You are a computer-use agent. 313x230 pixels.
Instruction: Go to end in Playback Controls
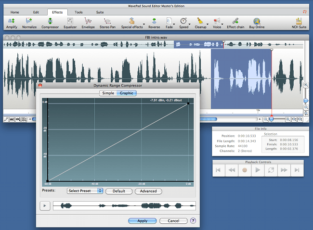[x=297, y=170]
